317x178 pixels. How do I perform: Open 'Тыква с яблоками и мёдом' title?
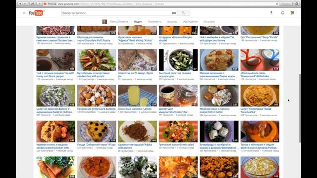tap(259, 146)
